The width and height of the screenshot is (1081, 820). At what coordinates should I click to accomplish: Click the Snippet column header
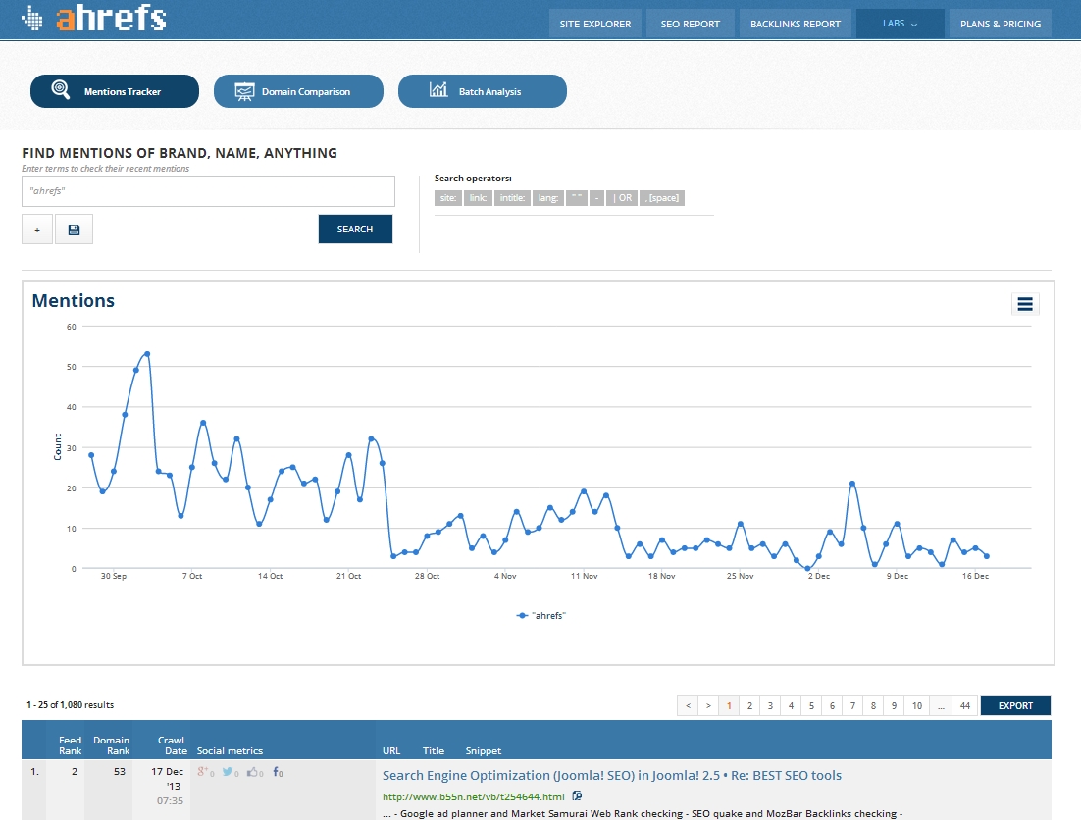(484, 751)
